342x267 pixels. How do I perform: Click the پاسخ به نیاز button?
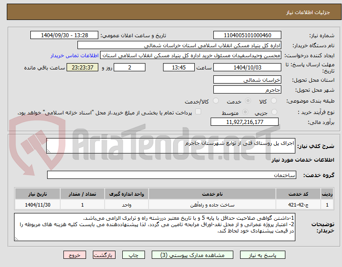point(263,255)
